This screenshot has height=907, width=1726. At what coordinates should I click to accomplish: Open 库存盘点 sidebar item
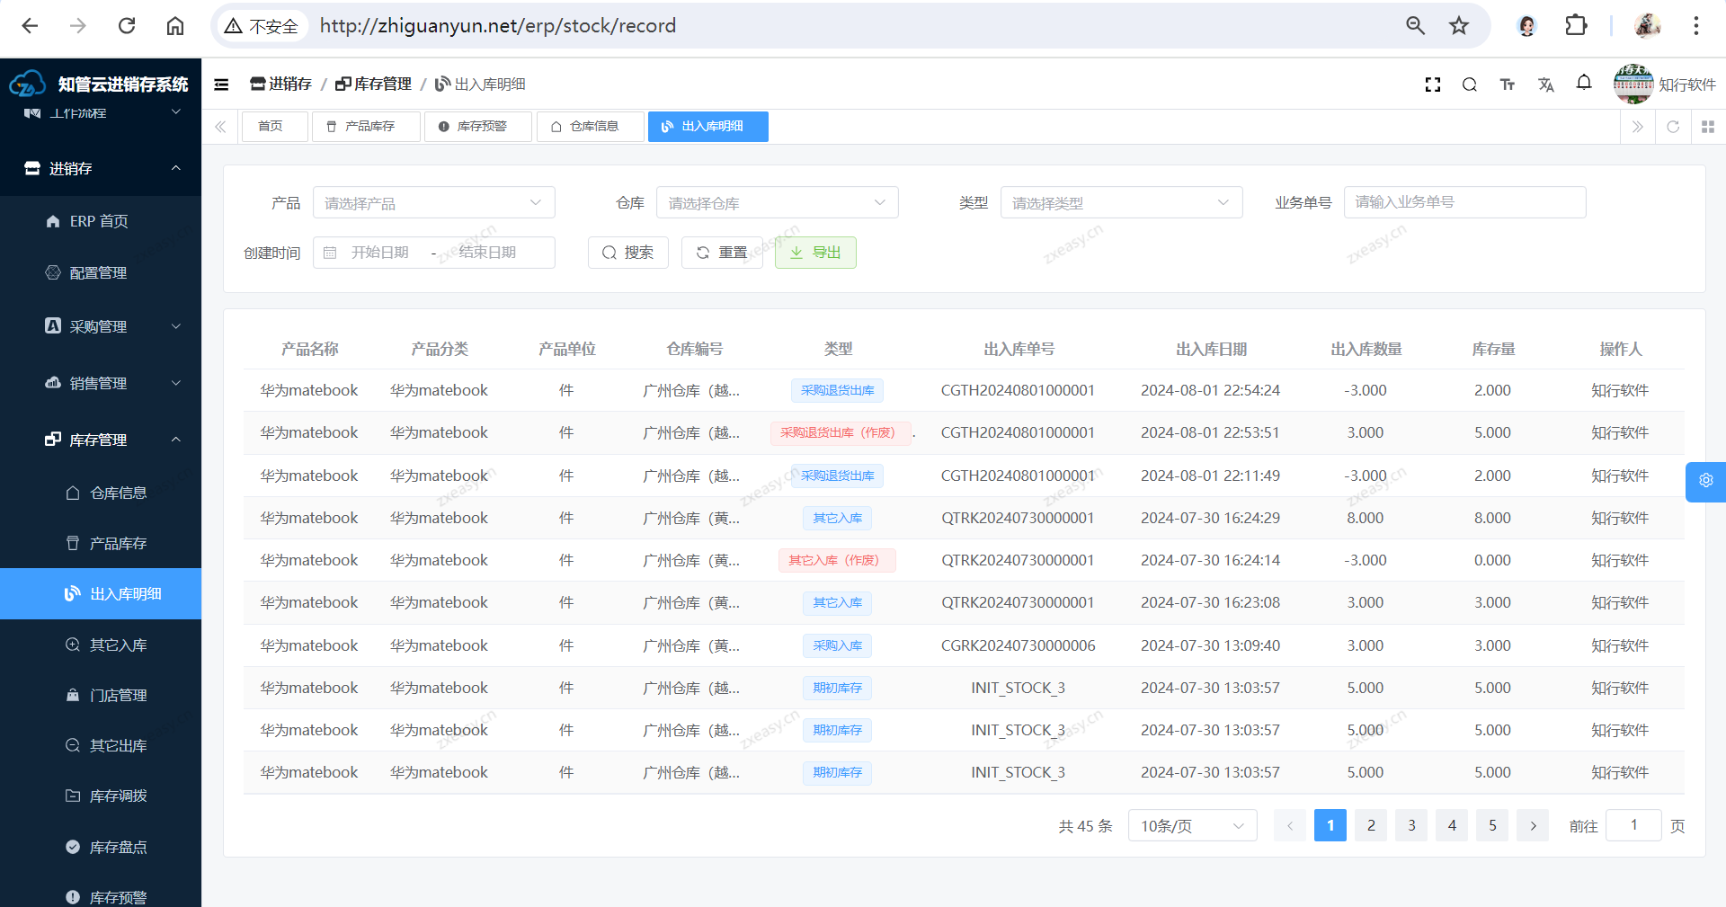(x=101, y=847)
